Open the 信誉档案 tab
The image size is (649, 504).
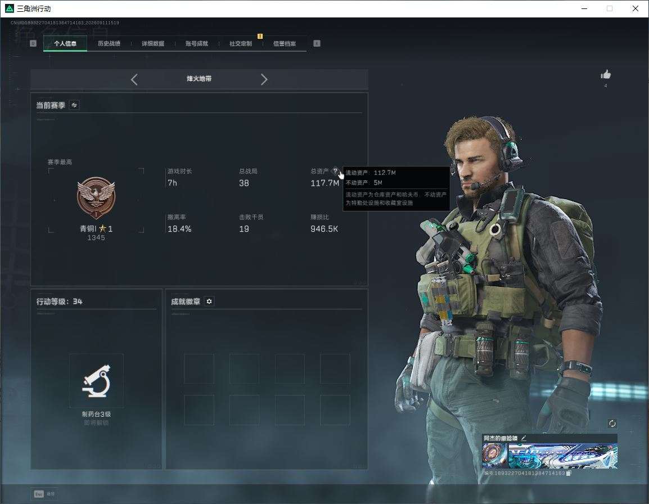pos(285,43)
